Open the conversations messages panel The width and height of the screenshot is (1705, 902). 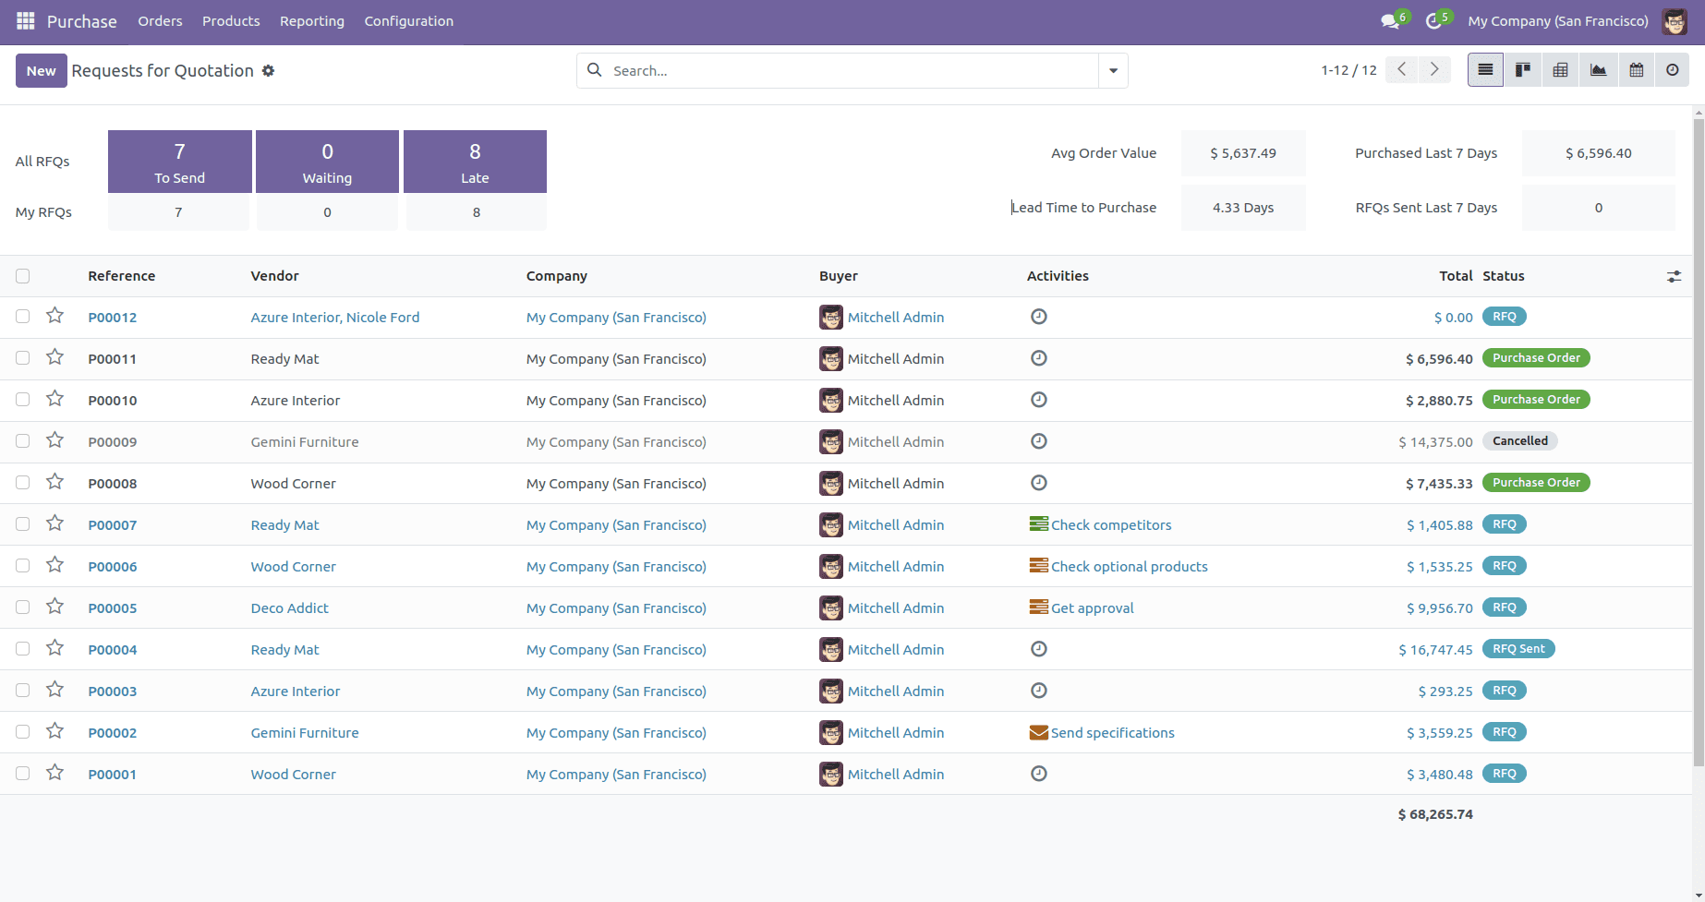1390,20
